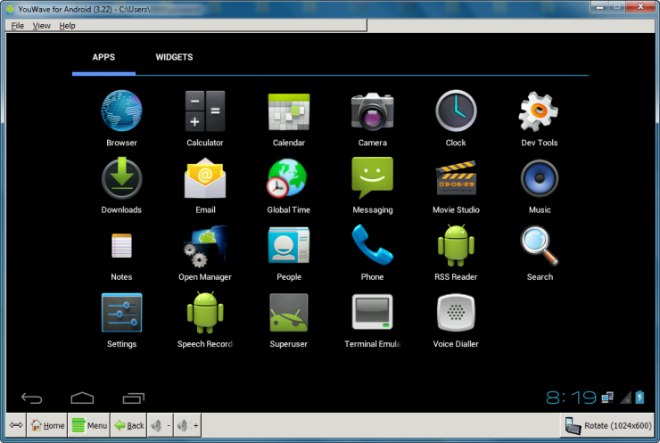Click the 8:19 clock in status bar
The width and height of the screenshot is (660, 443).
pyautogui.click(x=571, y=398)
